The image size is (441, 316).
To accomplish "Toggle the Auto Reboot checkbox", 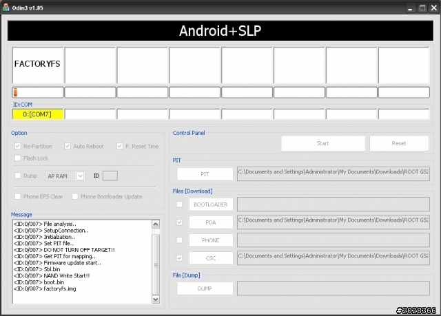I will [x=68, y=146].
